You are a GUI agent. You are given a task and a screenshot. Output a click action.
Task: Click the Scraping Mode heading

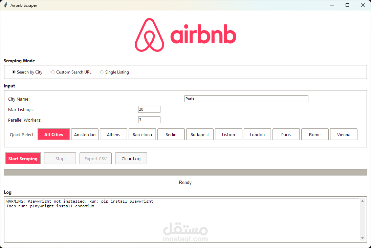19,61
